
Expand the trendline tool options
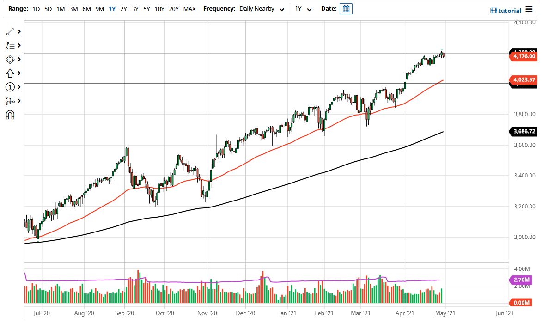[19, 31]
